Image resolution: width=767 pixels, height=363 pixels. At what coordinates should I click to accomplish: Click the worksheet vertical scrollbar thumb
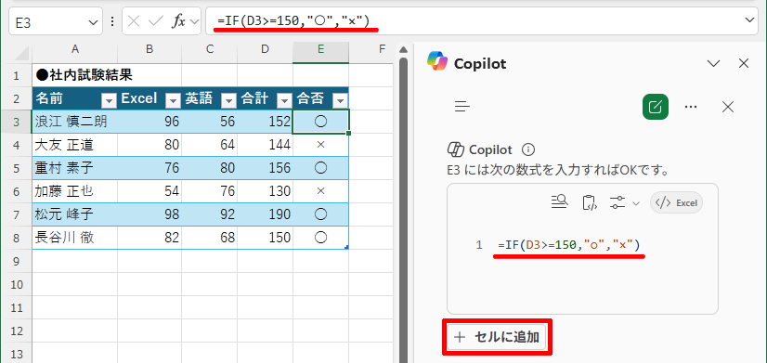click(404, 211)
